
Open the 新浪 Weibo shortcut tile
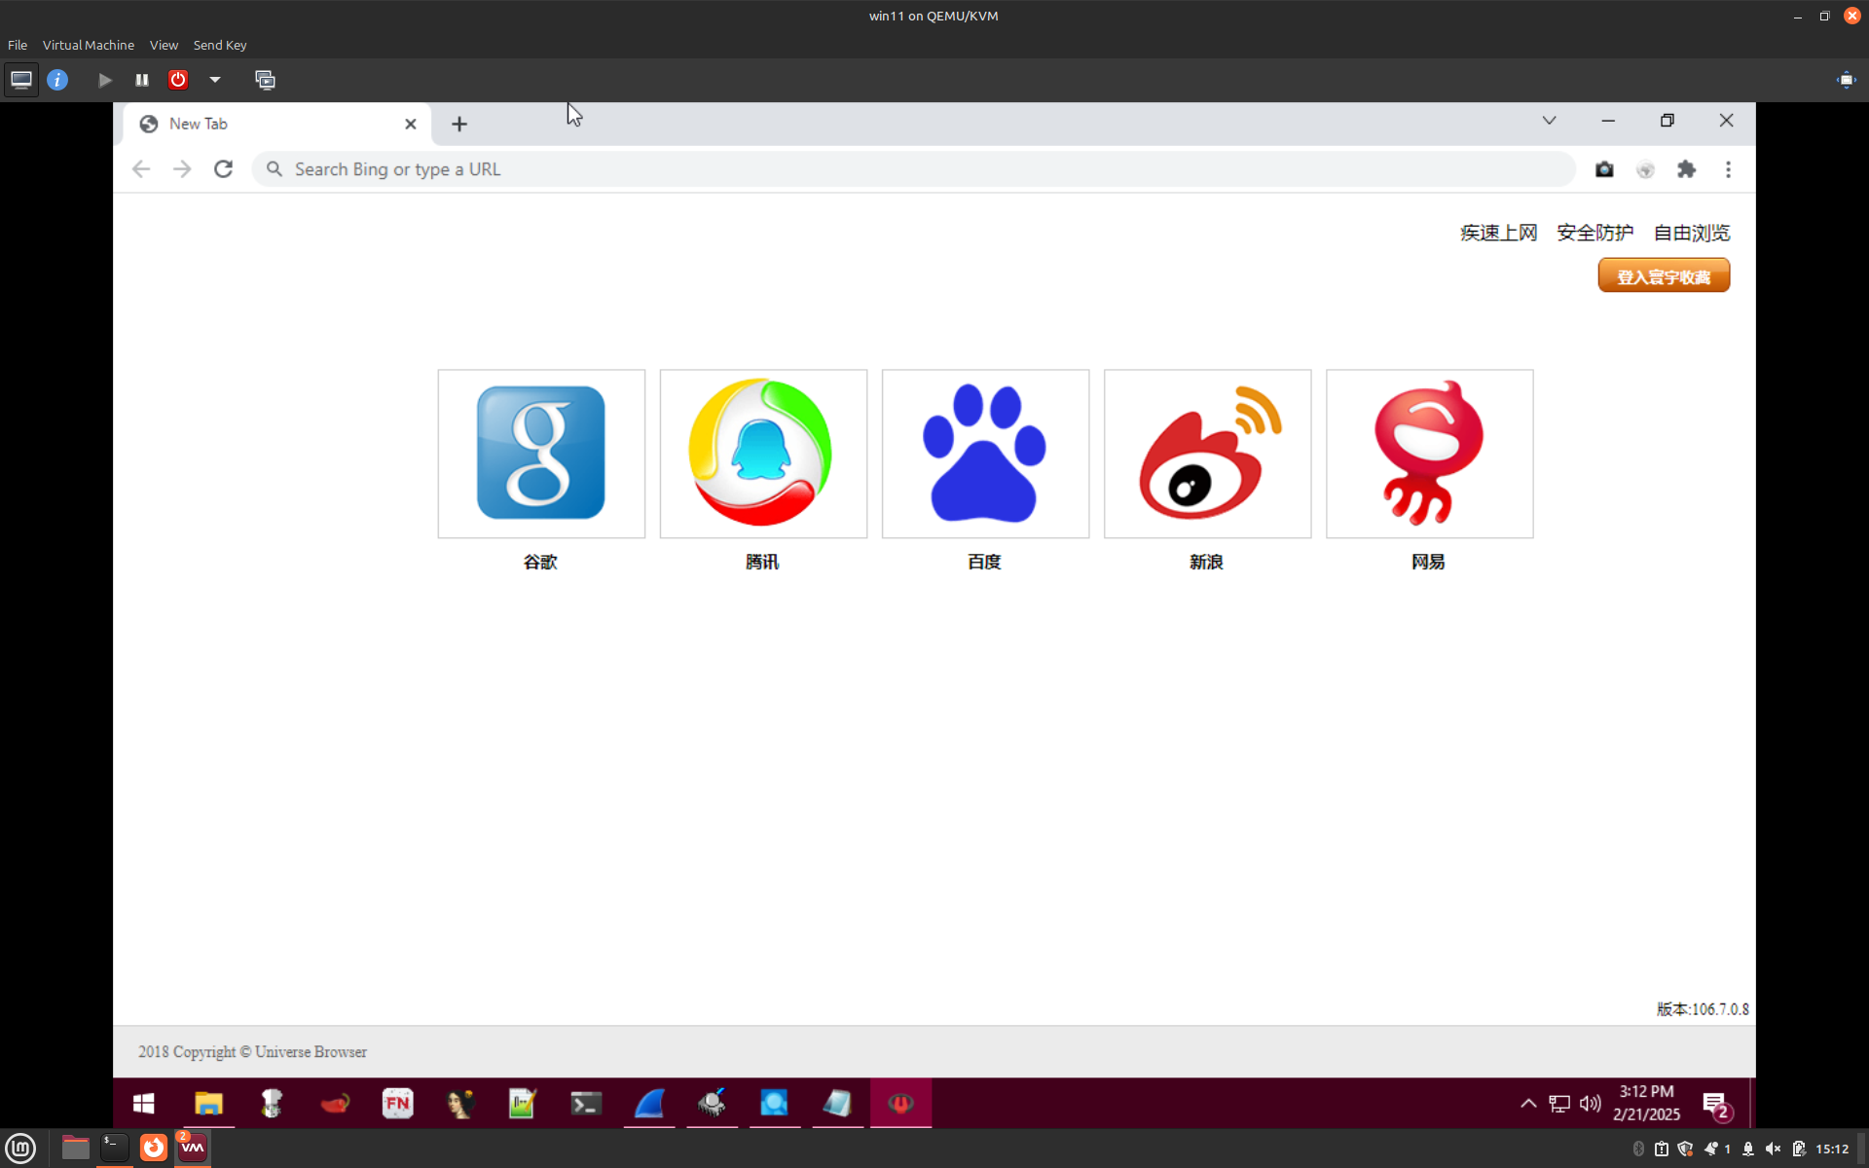1207,454
